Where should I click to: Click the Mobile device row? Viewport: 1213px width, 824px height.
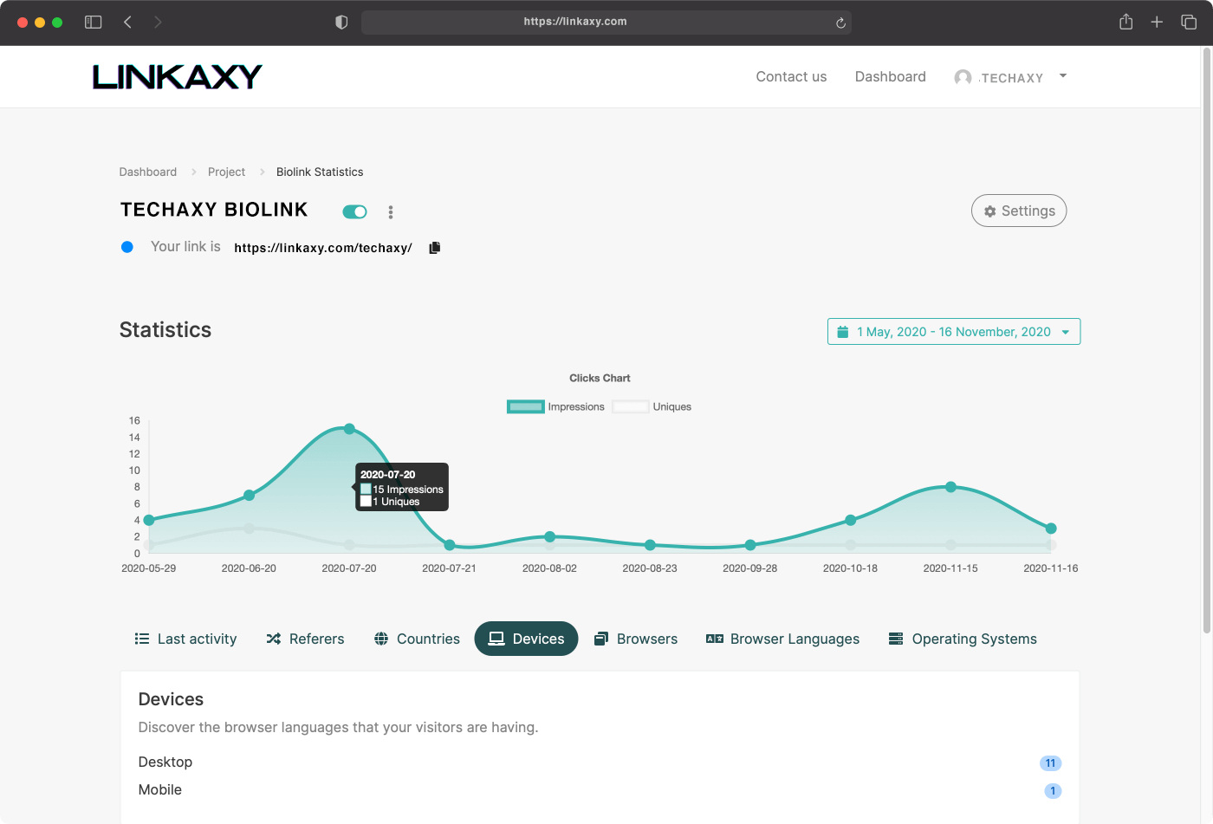point(600,790)
